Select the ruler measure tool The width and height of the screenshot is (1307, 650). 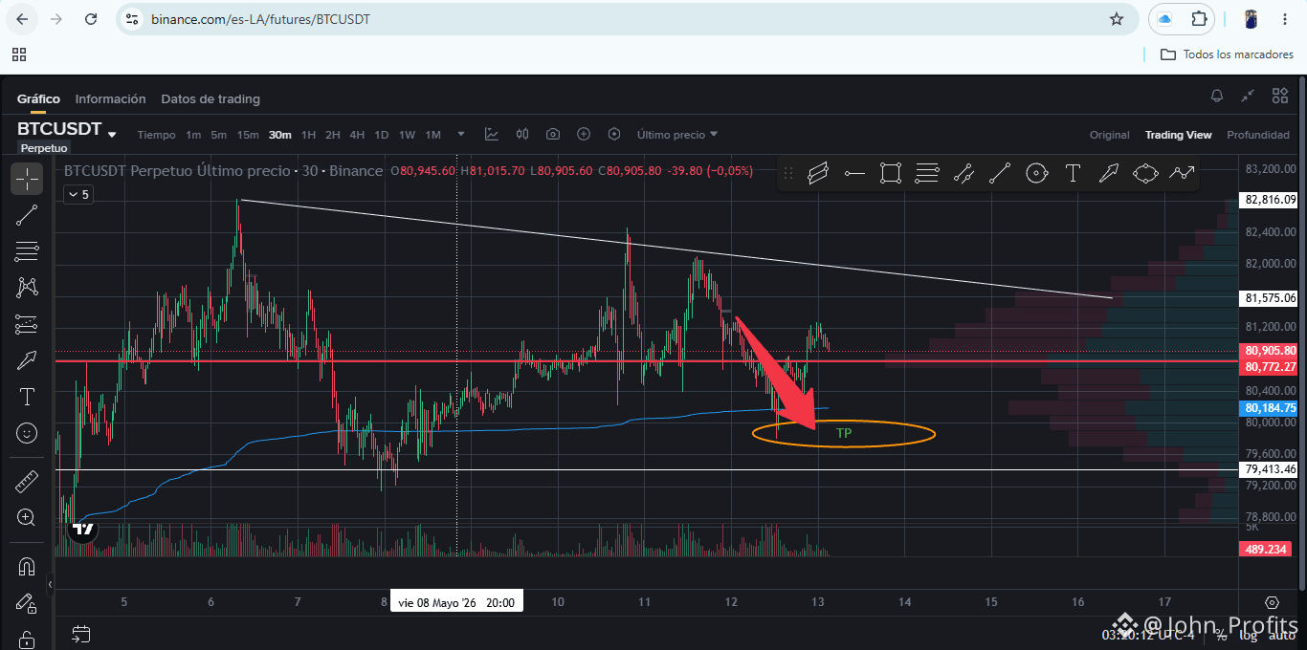(27, 482)
